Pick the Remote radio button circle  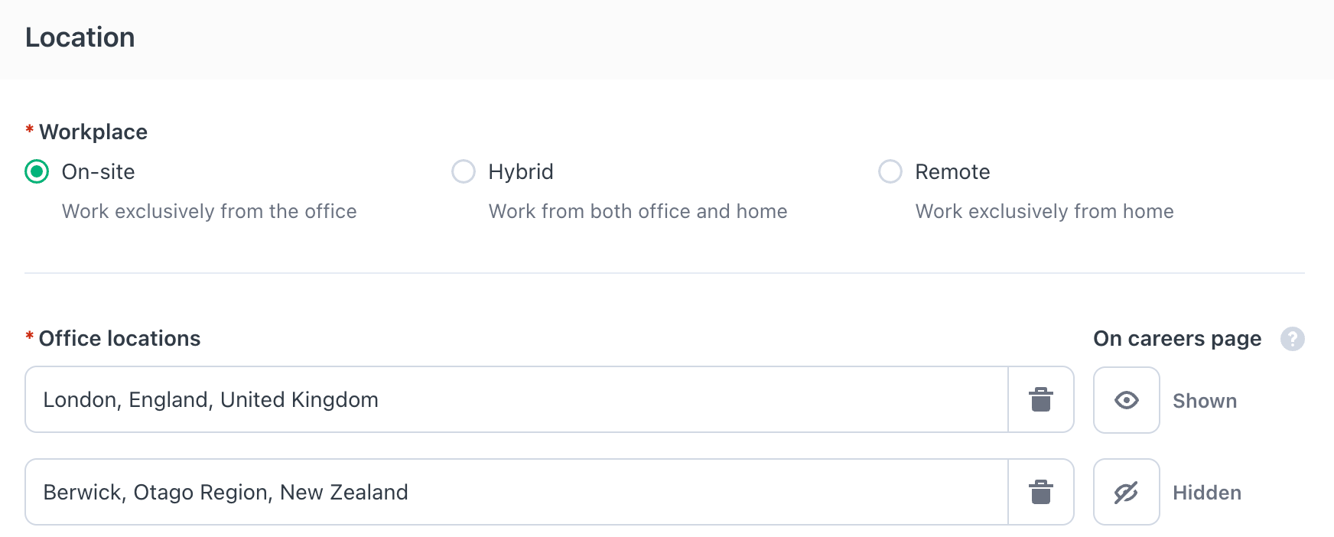(890, 171)
